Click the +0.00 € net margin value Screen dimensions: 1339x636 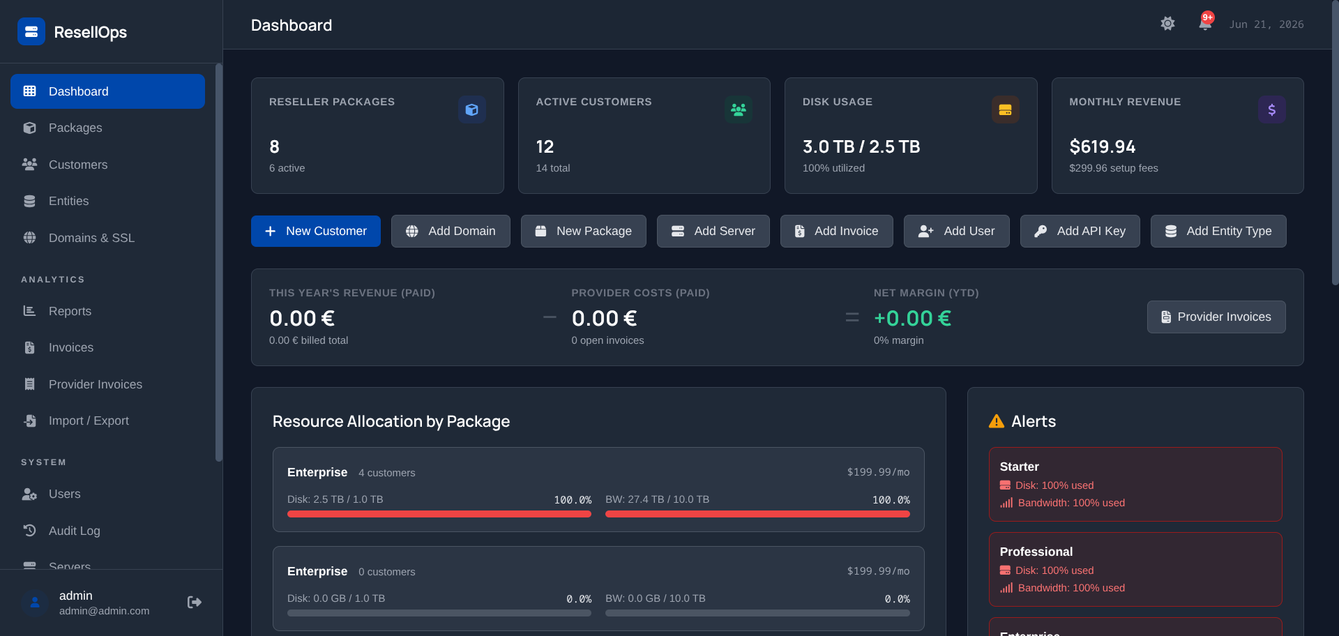[x=912, y=318]
